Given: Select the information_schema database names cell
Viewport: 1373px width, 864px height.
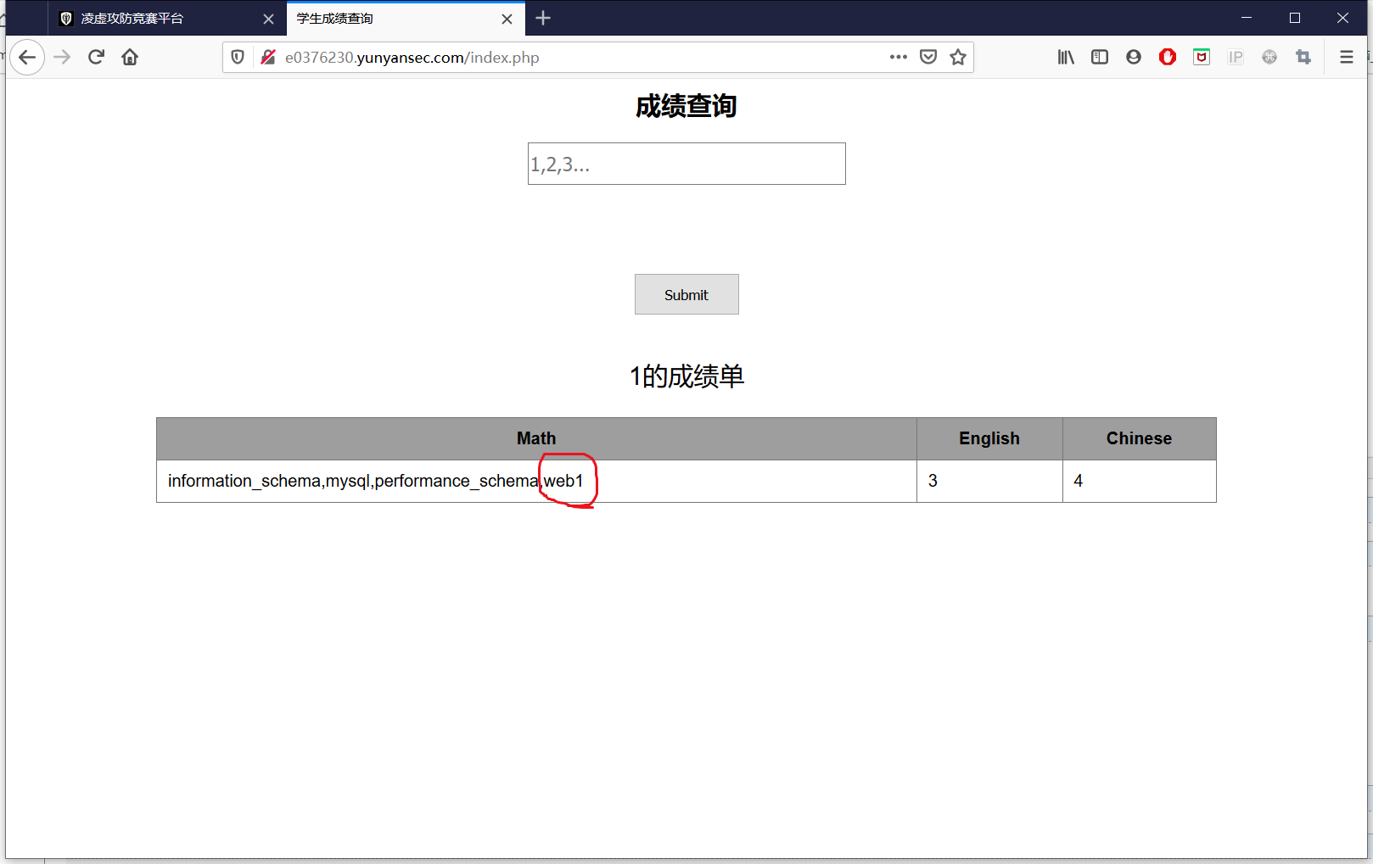Looking at the screenshot, I should pyautogui.click(x=536, y=481).
